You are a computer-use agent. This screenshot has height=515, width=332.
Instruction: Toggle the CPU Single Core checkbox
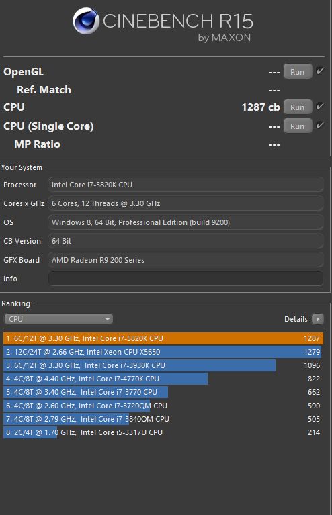coord(320,125)
